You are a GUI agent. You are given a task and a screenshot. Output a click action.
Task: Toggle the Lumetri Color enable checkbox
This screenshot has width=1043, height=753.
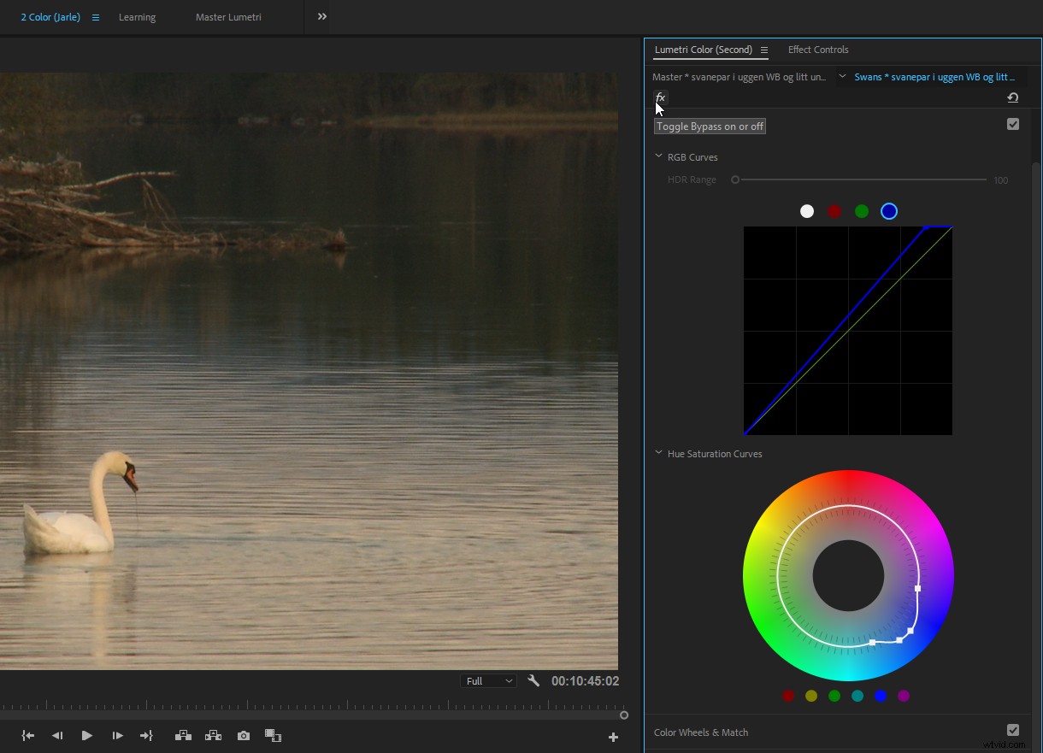pyautogui.click(x=1013, y=124)
